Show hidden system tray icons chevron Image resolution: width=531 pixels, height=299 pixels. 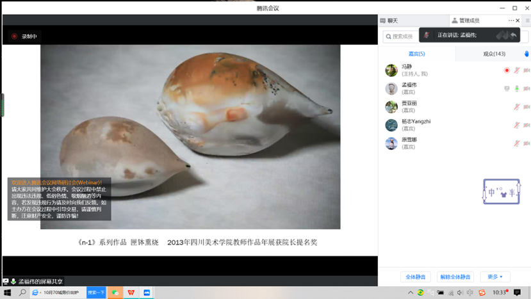tap(411, 293)
